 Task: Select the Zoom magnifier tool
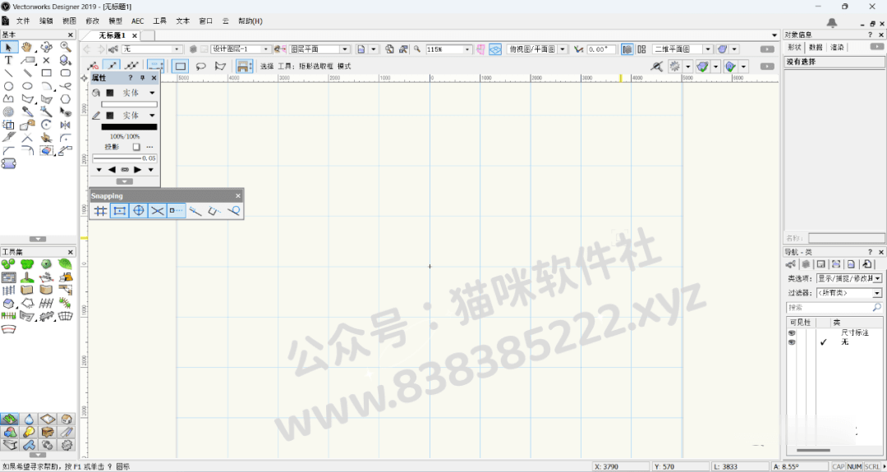(x=66, y=47)
